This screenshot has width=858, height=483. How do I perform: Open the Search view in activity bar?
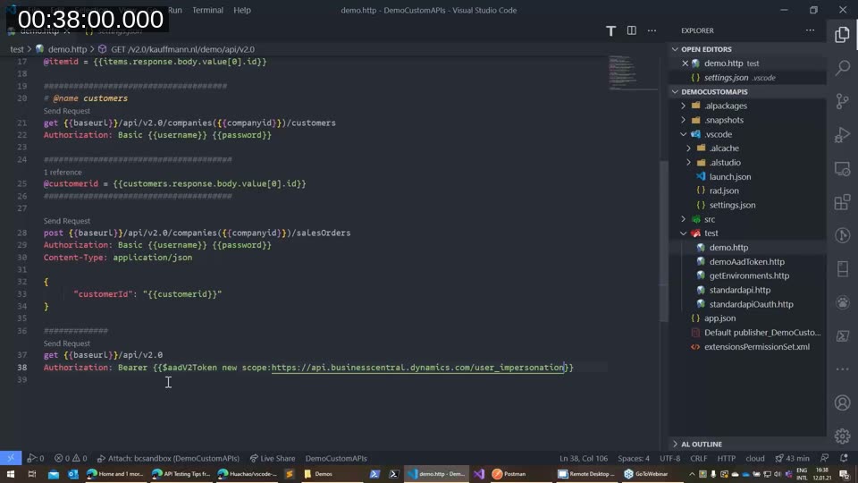842,68
